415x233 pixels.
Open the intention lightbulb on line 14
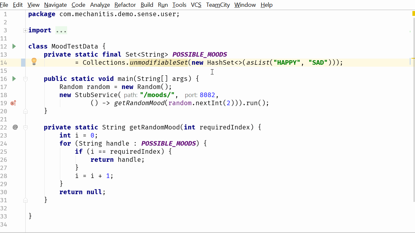(34, 61)
